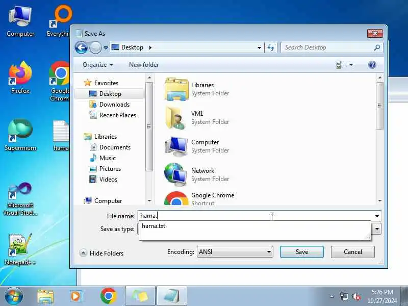Click the Cancel button
The image size is (408, 306).
coord(353,252)
